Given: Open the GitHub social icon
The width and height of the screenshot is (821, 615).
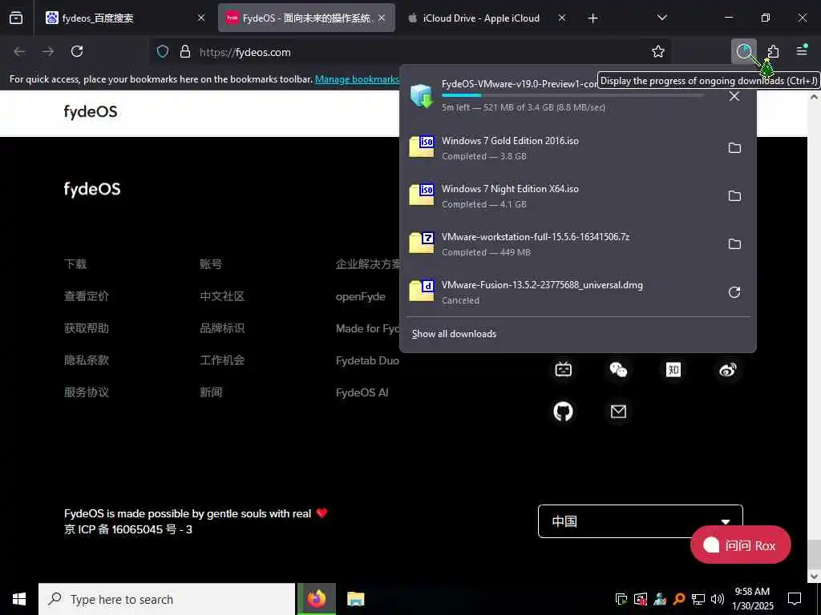Looking at the screenshot, I should coord(564,412).
